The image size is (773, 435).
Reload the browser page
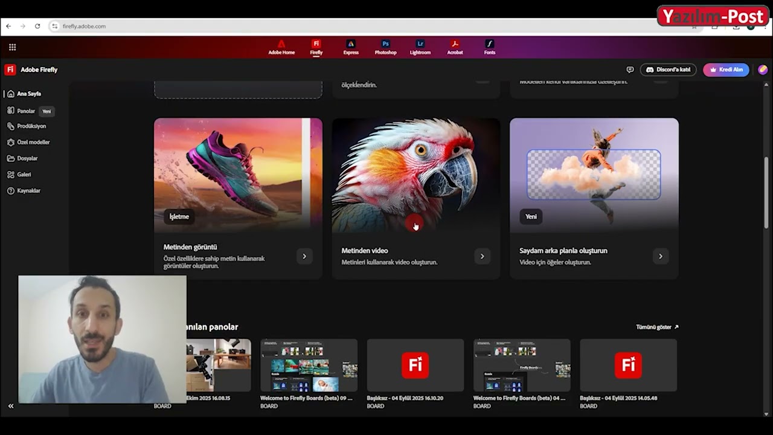point(37,26)
